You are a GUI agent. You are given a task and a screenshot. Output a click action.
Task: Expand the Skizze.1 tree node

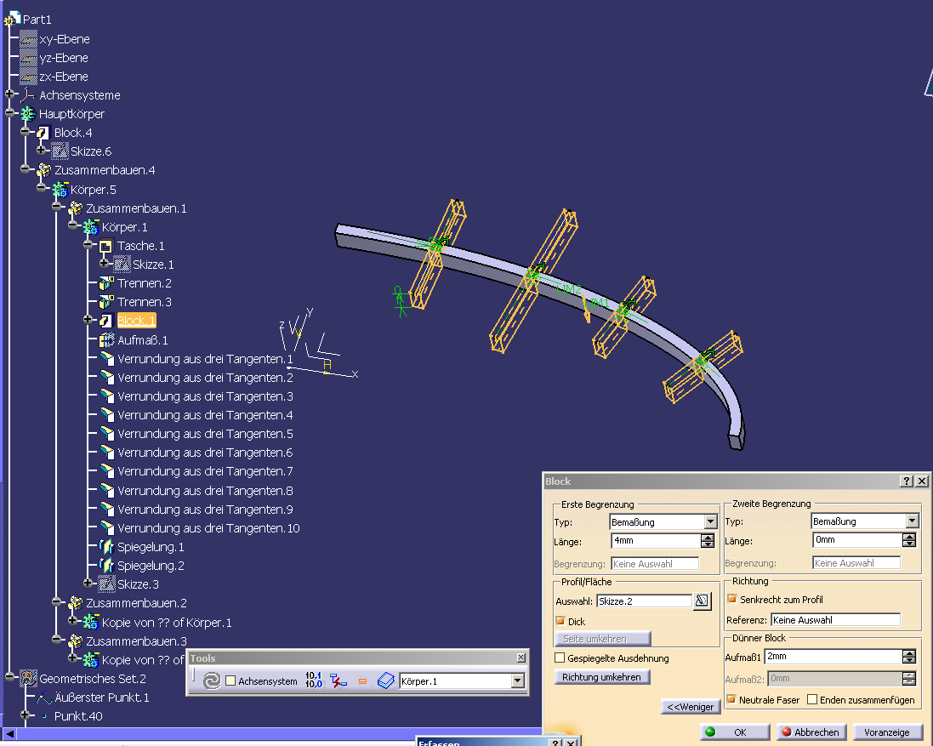click(104, 263)
